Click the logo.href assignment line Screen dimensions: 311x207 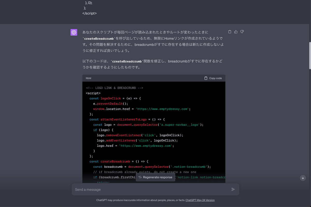tap(135, 146)
